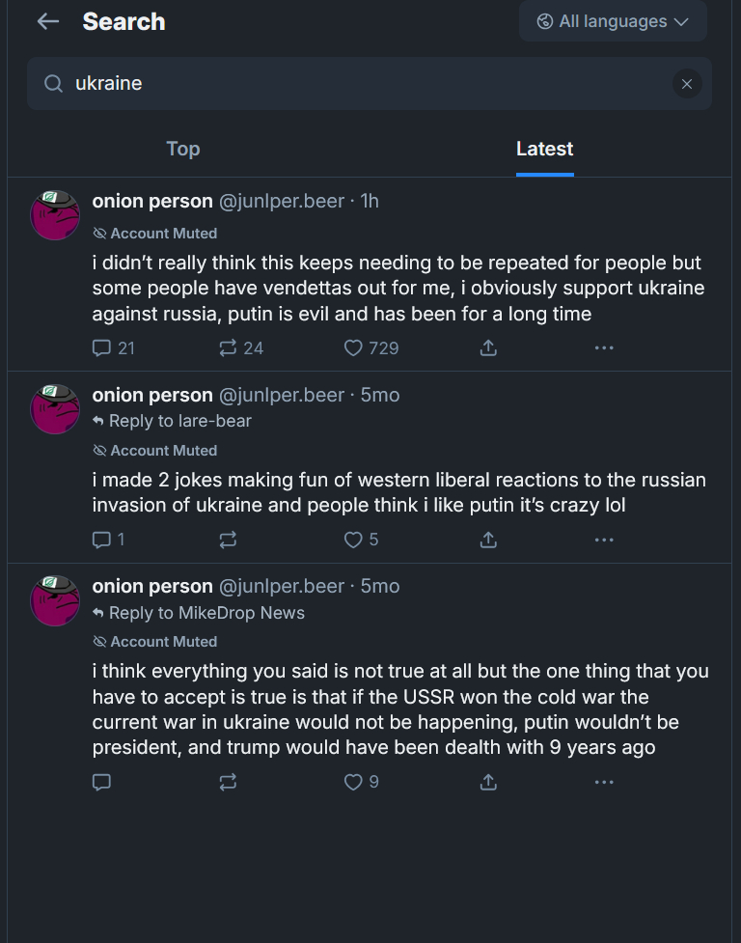
Task: Open onion person's avatar on the first post
Action: pyautogui.click(x=55, y=215)
